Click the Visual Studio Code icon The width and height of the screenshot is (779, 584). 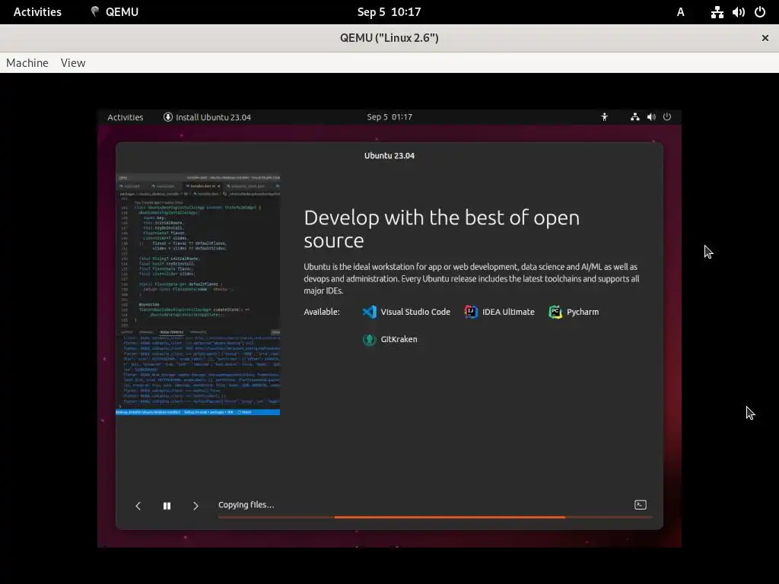coord(369,312)
